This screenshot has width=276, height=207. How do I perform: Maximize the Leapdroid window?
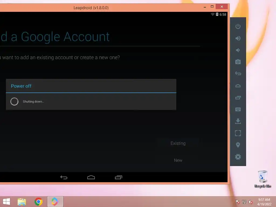(212, 7)
